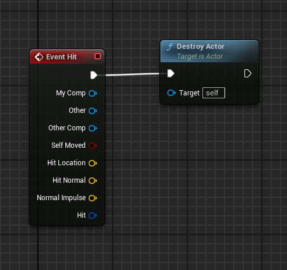287x270 pixels.
Task: Click the My Comp label
Action: point(71,93)
